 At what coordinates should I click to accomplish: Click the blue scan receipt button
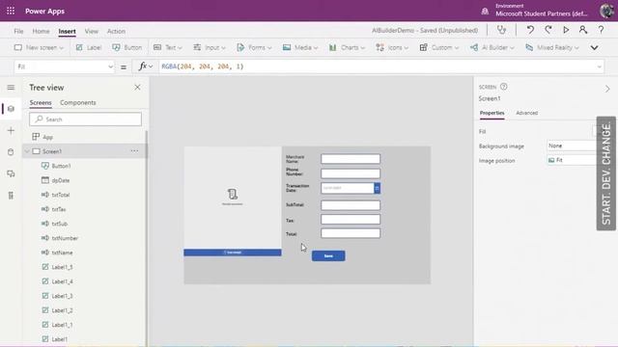coord(233,253)
